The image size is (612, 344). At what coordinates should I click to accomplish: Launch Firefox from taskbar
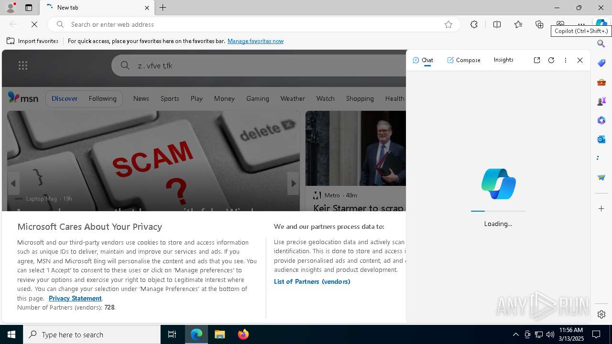point(243,334)
